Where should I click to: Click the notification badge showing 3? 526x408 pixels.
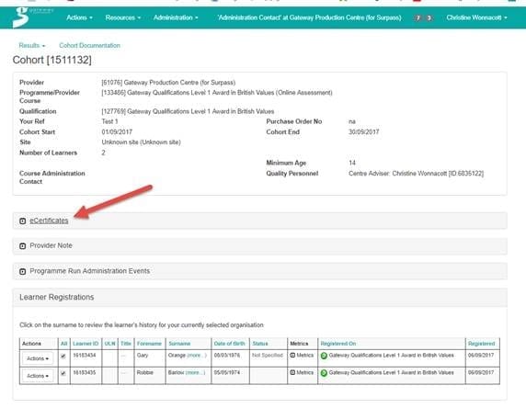click(x=429, y=17)
